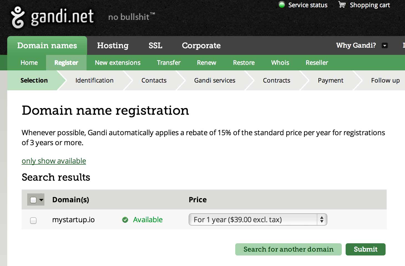Jump to the Identification step
The height and width of the screenshot is (266, 405).
94,80
